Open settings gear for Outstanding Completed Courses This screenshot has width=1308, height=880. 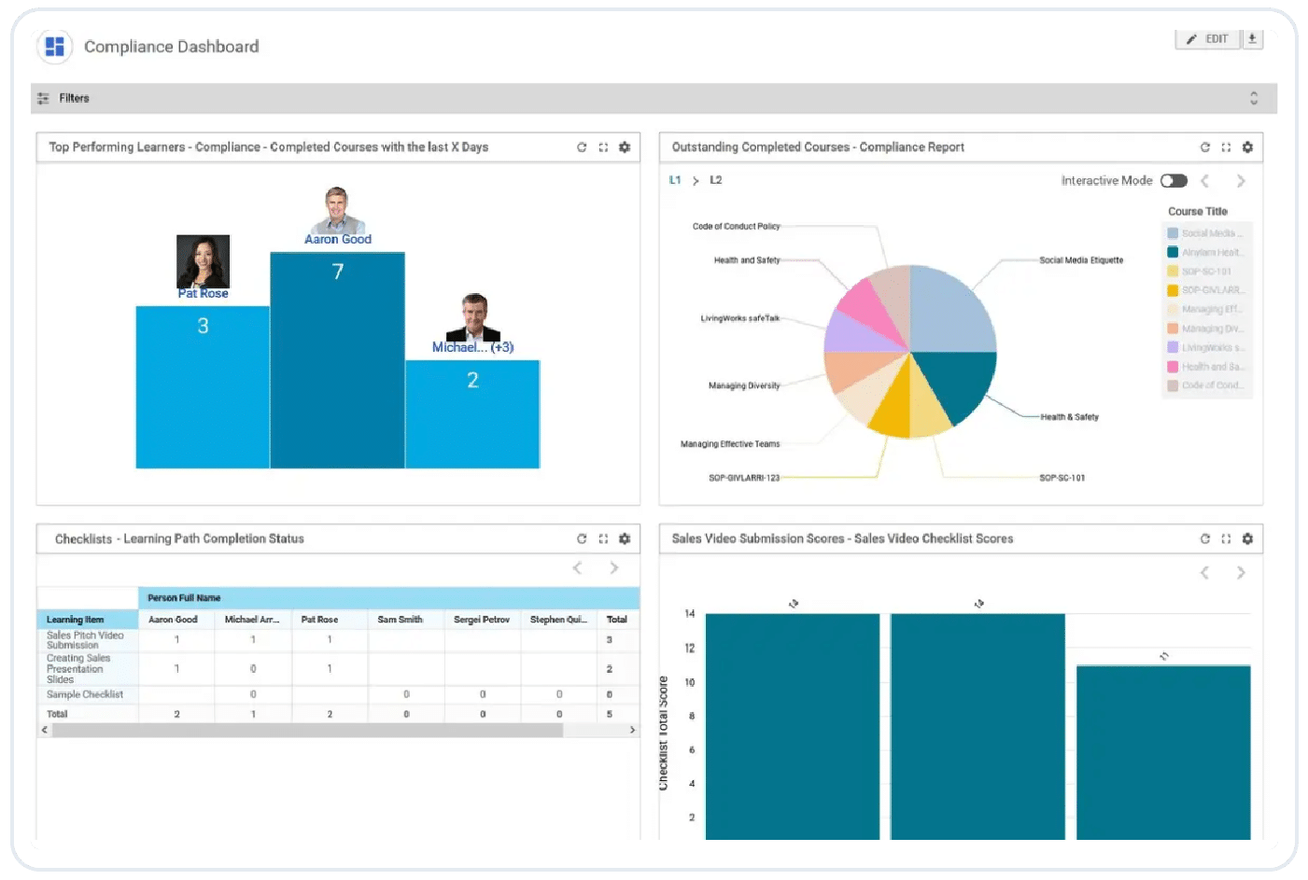click(x=1247, y=147)
